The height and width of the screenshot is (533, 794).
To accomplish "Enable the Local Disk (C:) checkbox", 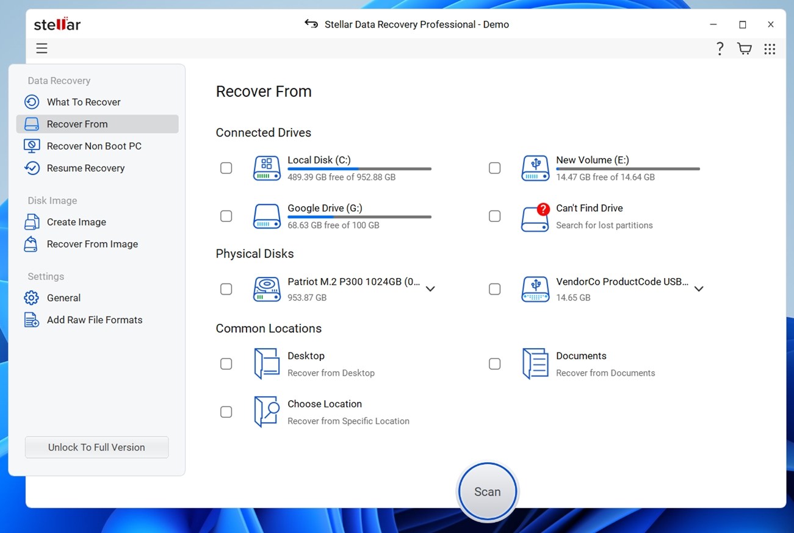I will click(x=226, y=168).
